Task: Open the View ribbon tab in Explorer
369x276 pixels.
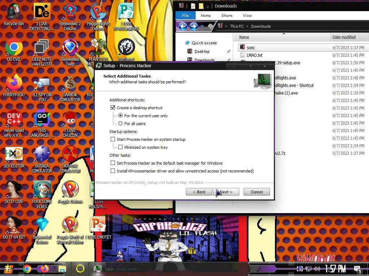Action: [247, 15]
